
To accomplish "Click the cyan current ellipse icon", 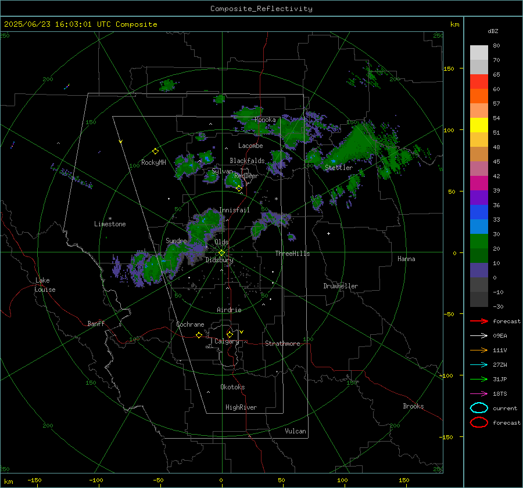I will pos(479,408).
